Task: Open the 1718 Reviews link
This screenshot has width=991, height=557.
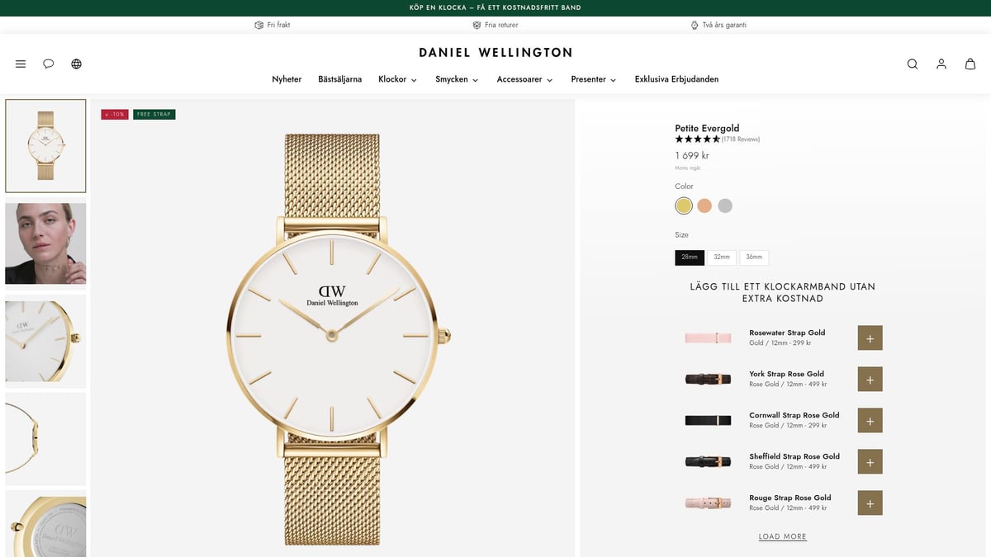Action: click(x=740, y=139)
